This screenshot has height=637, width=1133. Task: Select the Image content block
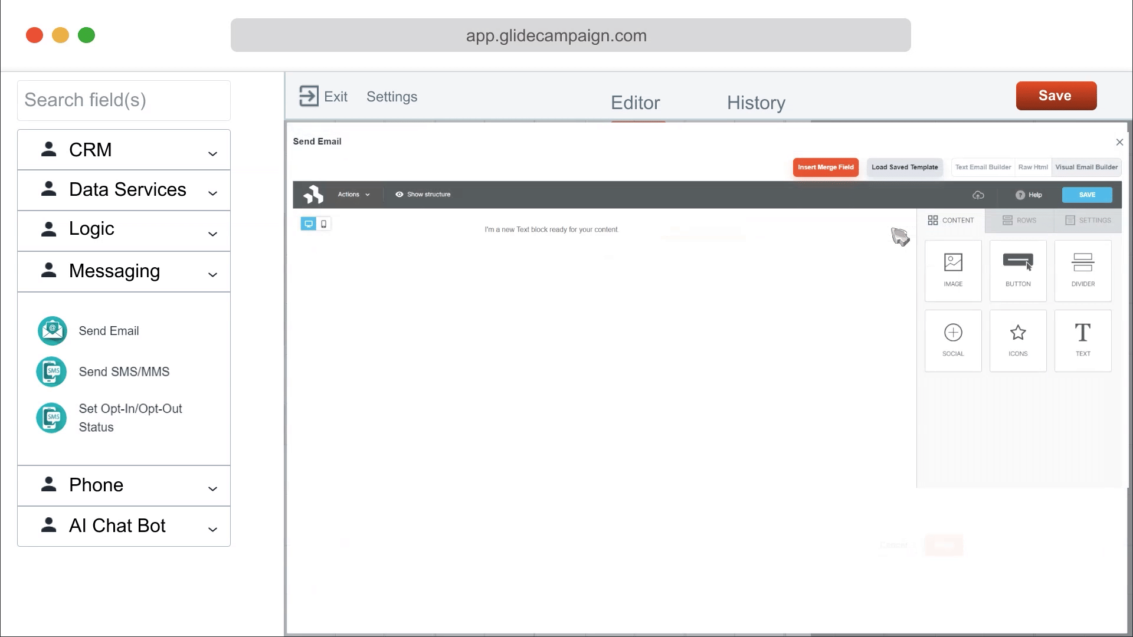pos(953,271)
